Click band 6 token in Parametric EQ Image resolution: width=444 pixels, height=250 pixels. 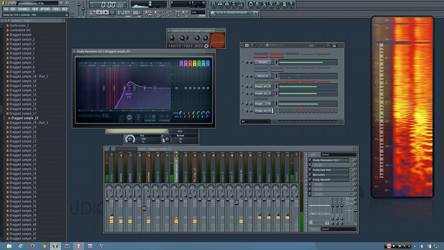[145, 88]
